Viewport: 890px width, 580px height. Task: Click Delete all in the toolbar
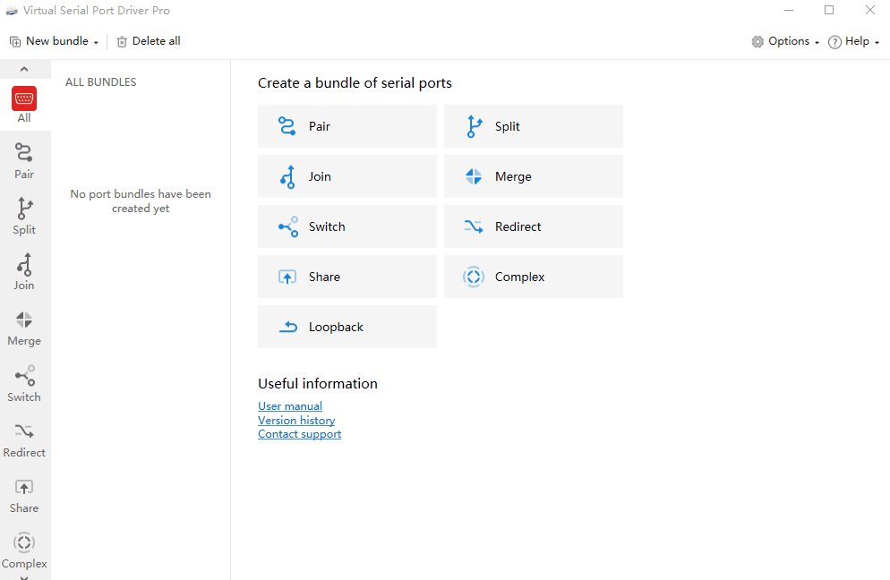pyautogui.click(x=149, y=41)
